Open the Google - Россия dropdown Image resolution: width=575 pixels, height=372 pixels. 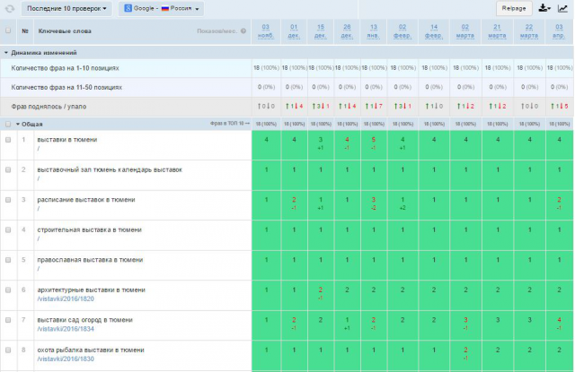tap(161, 8)
